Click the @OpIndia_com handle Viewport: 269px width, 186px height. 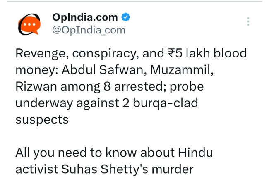(x=88, y=30)
